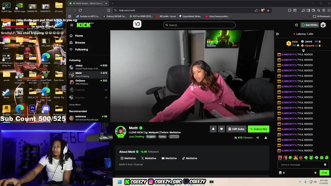Open Meltt TikTok link
The image size is (331, 186).
tap(190, 158)
